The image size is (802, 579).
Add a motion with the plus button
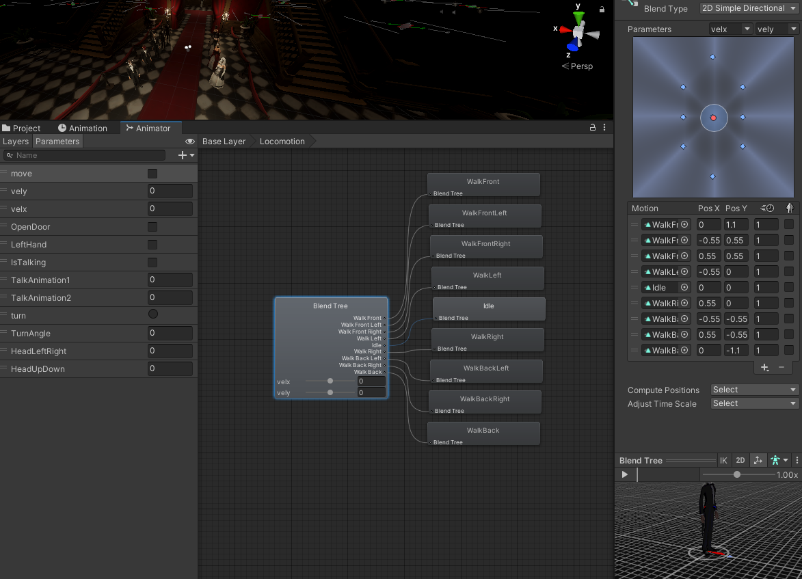(764, 367)
